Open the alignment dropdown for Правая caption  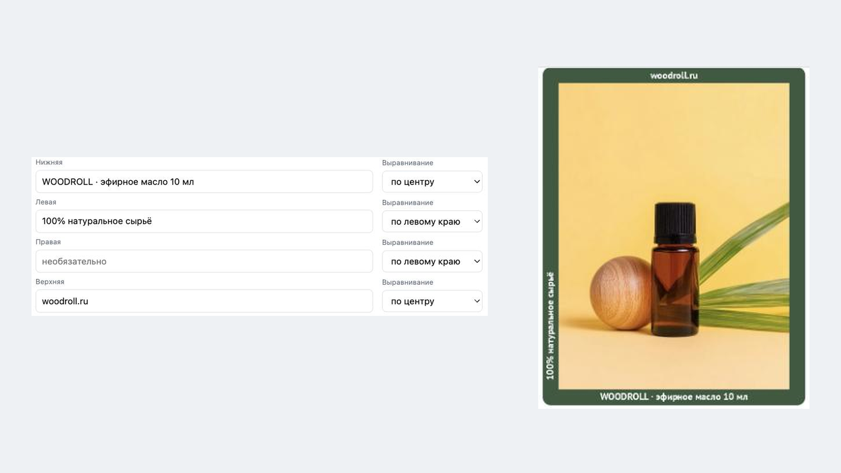(x=432, y=261)
